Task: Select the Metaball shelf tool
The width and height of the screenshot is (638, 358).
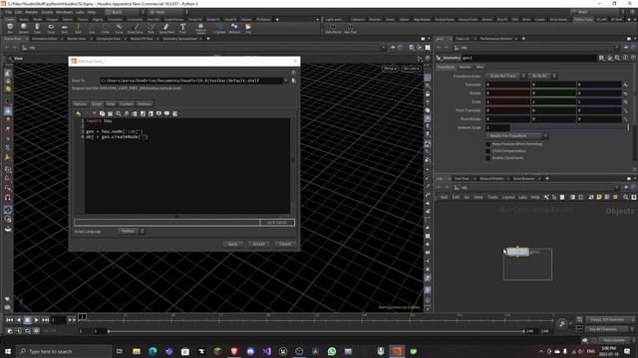Action: pyautogui.click(x=234, y=28)
